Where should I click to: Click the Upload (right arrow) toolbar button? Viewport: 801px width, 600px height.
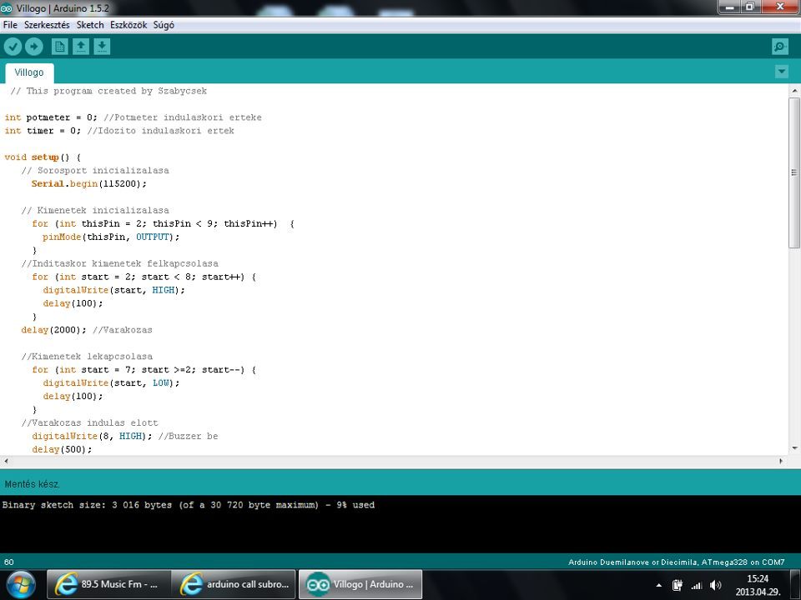(34, 47)
